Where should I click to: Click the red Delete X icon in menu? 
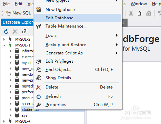pos(39,87)
